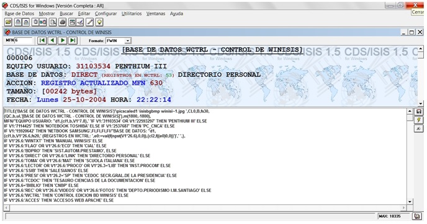Open the Mostrar menu
This screenshot has height=224, width=427.
click(x=47, y=14)
